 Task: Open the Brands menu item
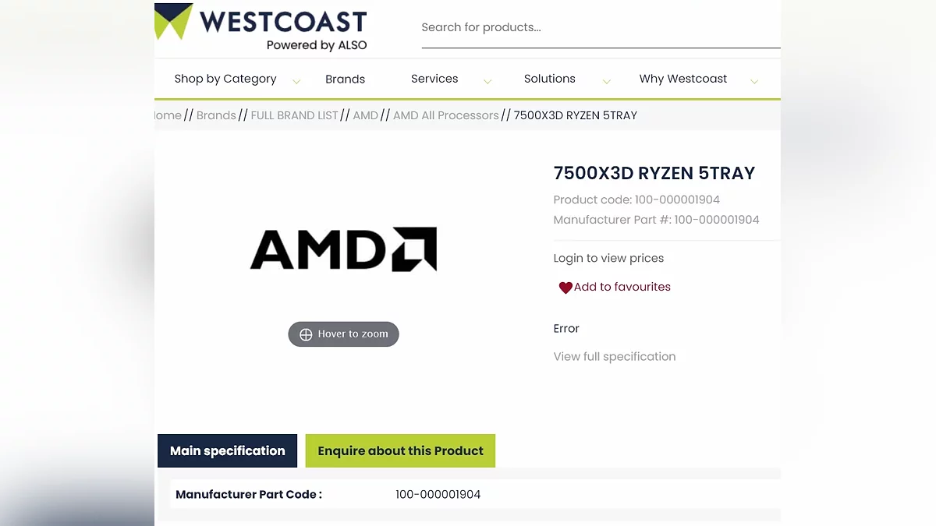(x=345, y=79)
